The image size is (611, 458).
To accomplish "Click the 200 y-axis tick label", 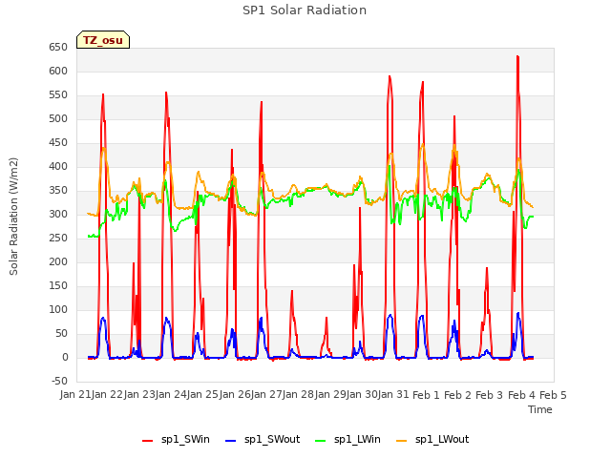I will [58, 262].
